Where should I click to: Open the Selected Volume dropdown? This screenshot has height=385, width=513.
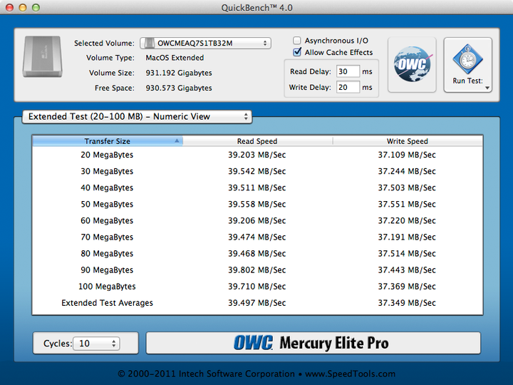point(205,43)
